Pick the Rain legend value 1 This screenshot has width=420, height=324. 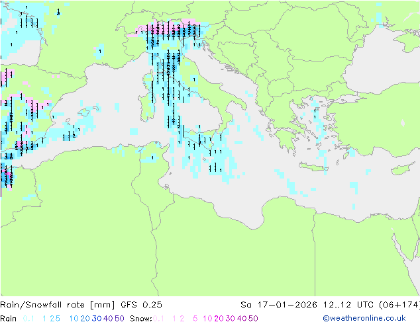tap(44, 319)
